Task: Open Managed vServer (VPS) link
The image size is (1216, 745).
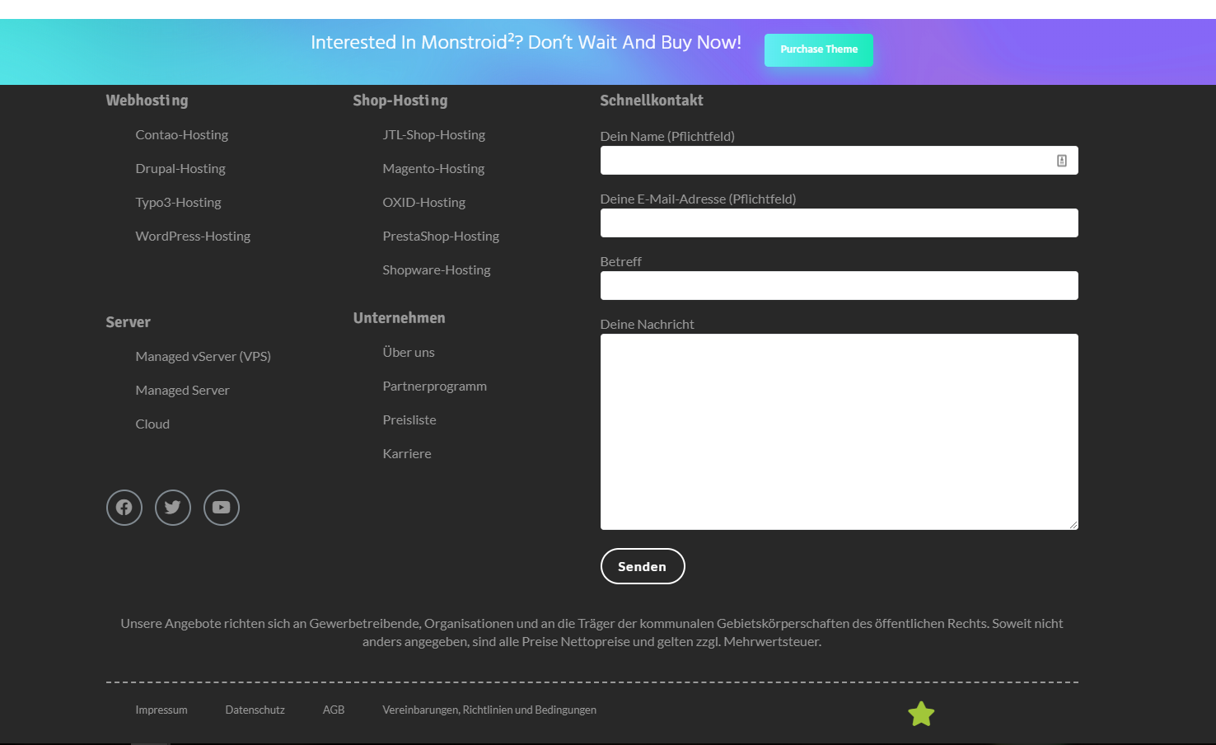Action: point(203,357)
